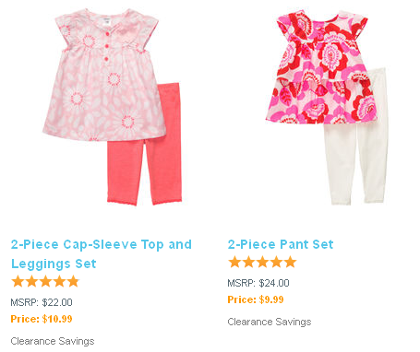420x352 pixels.
Task: Open the pink floral cap-sleeve top image
Action: point(104,76)
